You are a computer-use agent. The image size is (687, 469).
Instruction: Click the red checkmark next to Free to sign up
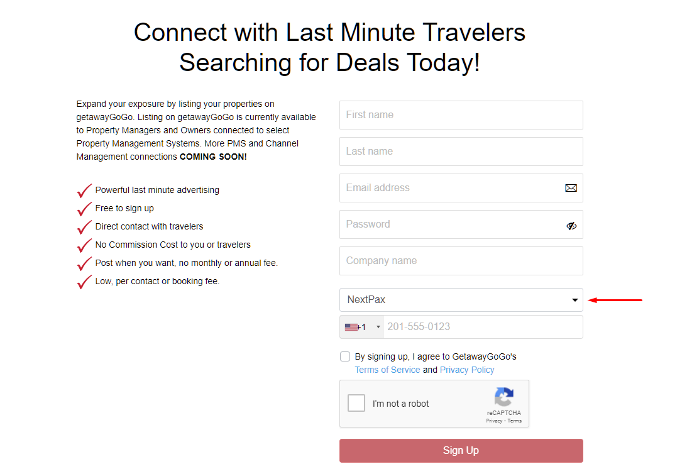pos(84,209)
